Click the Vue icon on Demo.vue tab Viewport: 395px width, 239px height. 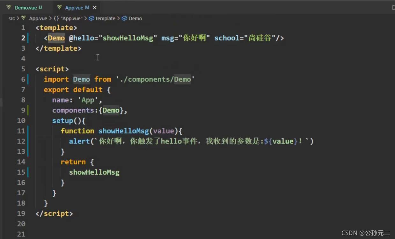[x=9, y=7]
